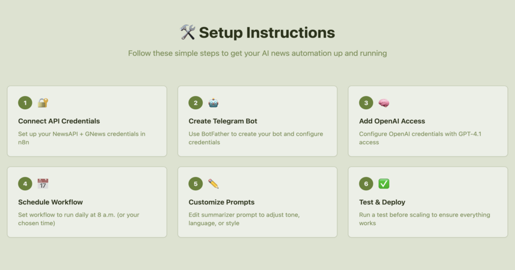Click the number 6 step badge

tap(366, 184)
